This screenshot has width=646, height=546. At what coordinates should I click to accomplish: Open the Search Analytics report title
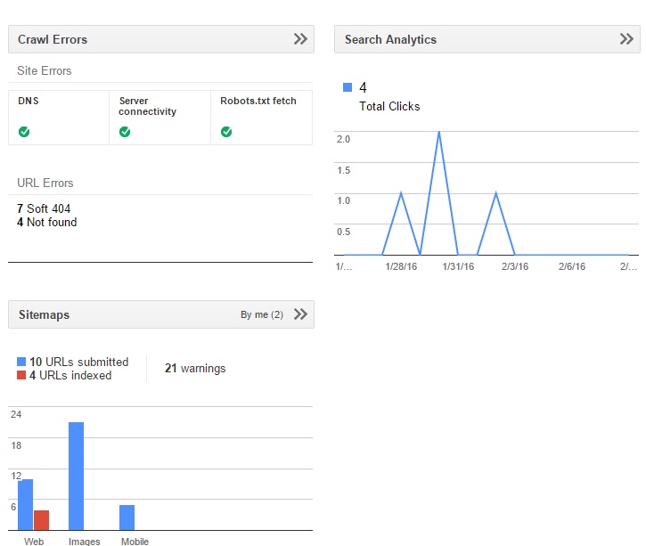pyautogui.click(x=390, y=39)
